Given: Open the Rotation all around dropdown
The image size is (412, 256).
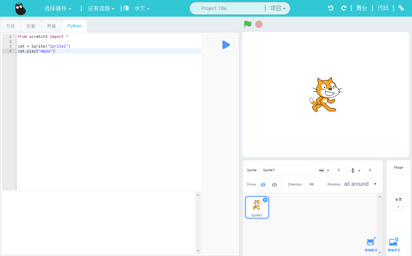Looking at the screenshot, I should [360, 184].
